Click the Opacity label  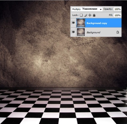coord(108,9)
